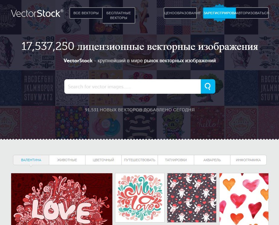Switch to the ЦВЕТОЧНЫЙ tab
Viewport: 279px width, 225px height.
103,160
